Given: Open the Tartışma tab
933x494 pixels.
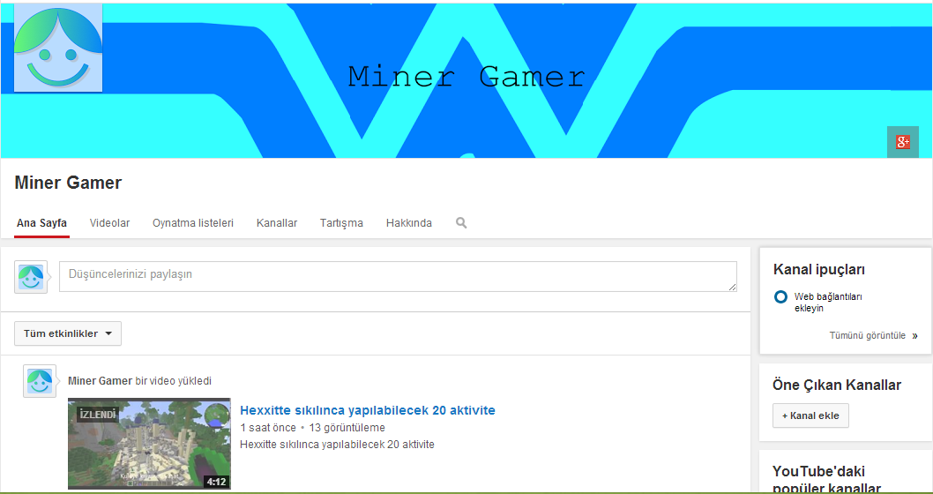Looking at the screenshot, I should pyautogui.click(x=341, y=223).
